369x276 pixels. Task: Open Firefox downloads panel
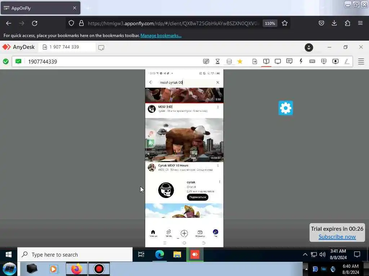point(334,23)
